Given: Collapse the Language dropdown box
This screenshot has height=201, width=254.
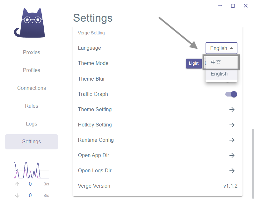Looking at the screenshot, I should point(221,48).
